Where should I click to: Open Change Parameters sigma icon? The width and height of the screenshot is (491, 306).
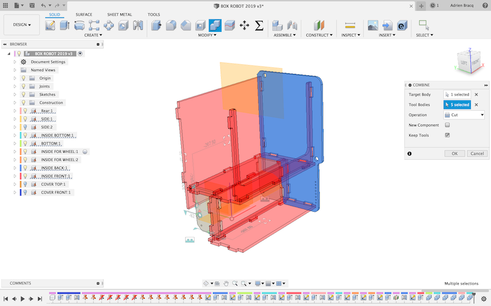(x=259, y=25)
